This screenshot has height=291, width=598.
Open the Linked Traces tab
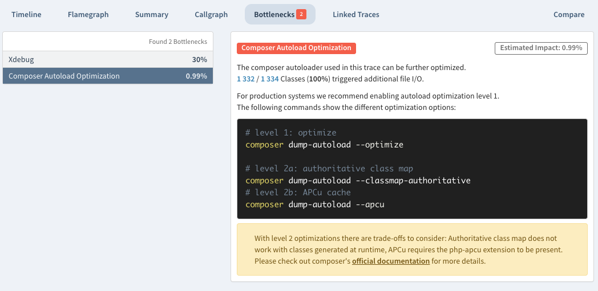point(356,14)
